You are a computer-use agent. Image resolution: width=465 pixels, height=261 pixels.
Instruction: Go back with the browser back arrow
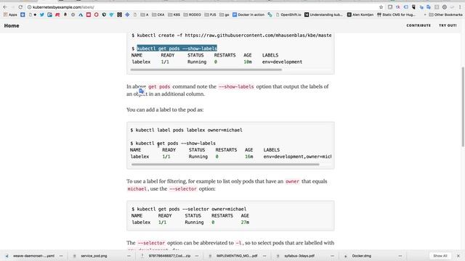tap(5, 7)
